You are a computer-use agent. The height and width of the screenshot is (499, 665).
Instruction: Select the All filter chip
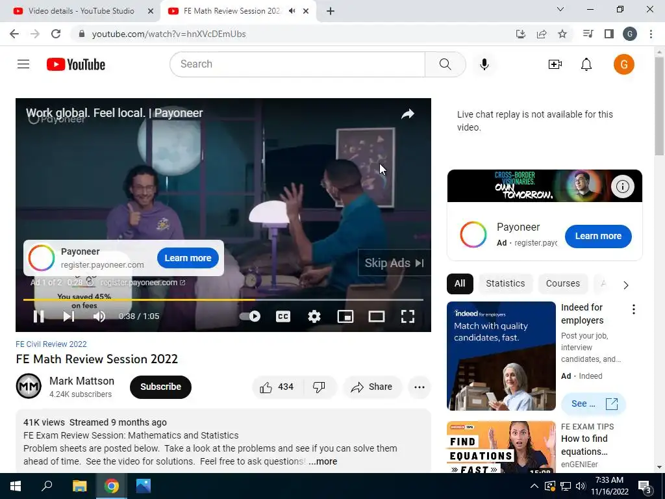pos(460,283)
